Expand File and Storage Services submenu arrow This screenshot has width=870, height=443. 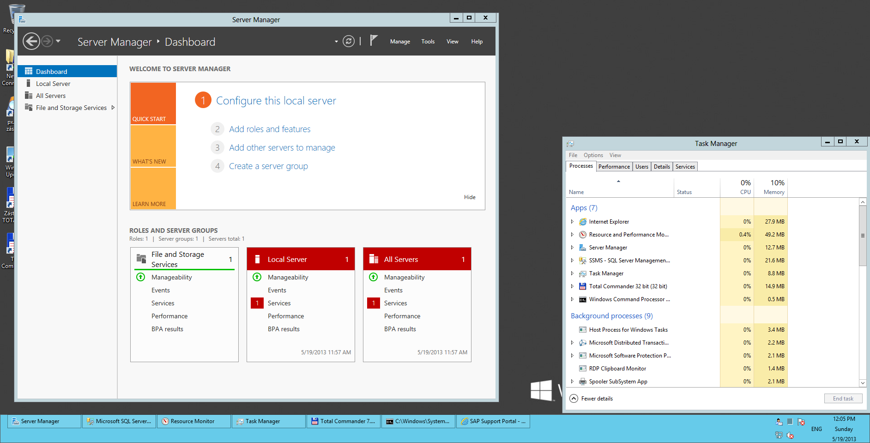(x=113, y=108)
